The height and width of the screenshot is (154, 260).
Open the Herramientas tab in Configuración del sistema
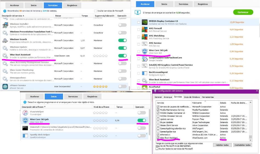pos(208,97)
